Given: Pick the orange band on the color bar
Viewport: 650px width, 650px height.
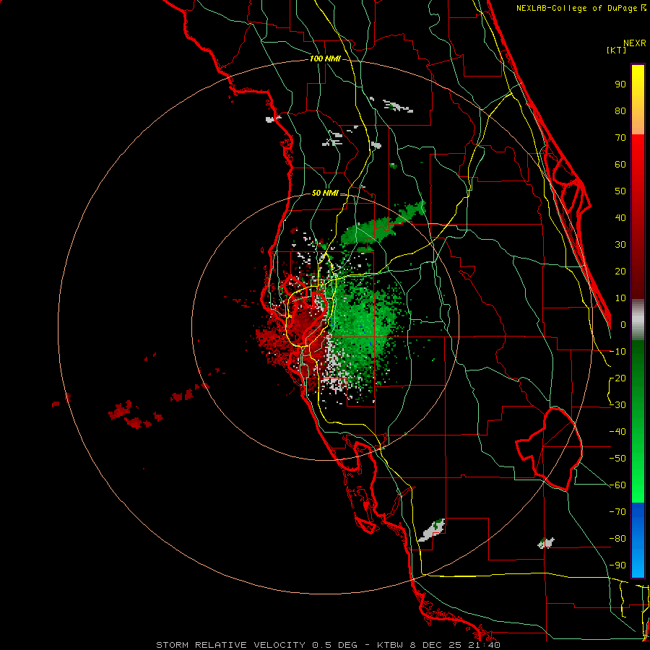Looking at the screenshot, I should [x=638, y=123].
